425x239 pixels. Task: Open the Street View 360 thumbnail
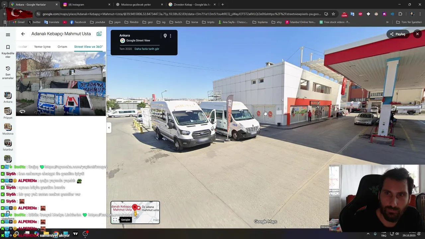click(x=61, y=84)
